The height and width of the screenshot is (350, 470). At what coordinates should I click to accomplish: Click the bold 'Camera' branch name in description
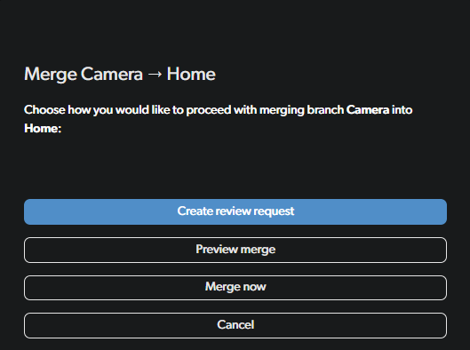368,109
